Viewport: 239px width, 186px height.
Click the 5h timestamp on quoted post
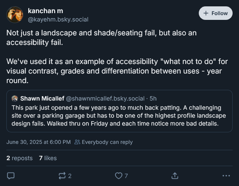(x=153, y=98)
